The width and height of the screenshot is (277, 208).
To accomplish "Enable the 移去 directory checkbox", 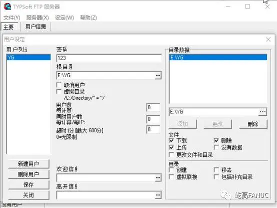I will tap(216, 170).
